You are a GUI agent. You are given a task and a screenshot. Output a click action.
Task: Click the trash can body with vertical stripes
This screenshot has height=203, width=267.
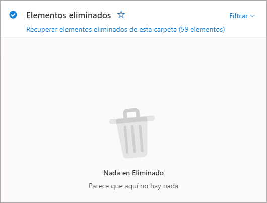[133, 139]
